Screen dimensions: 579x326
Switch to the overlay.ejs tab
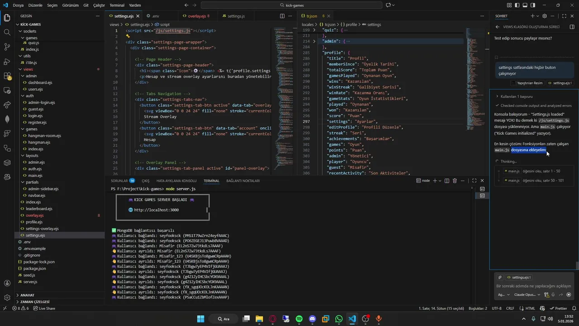(197, 16)
